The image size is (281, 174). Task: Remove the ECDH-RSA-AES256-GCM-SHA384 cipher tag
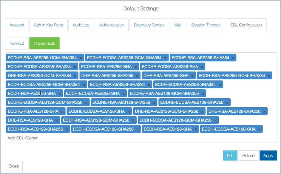(269, 76)
